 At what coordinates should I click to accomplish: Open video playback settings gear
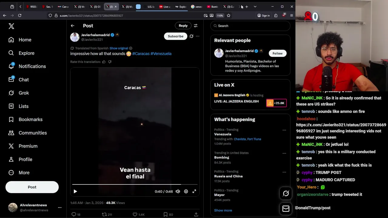[x=186, y=191]
